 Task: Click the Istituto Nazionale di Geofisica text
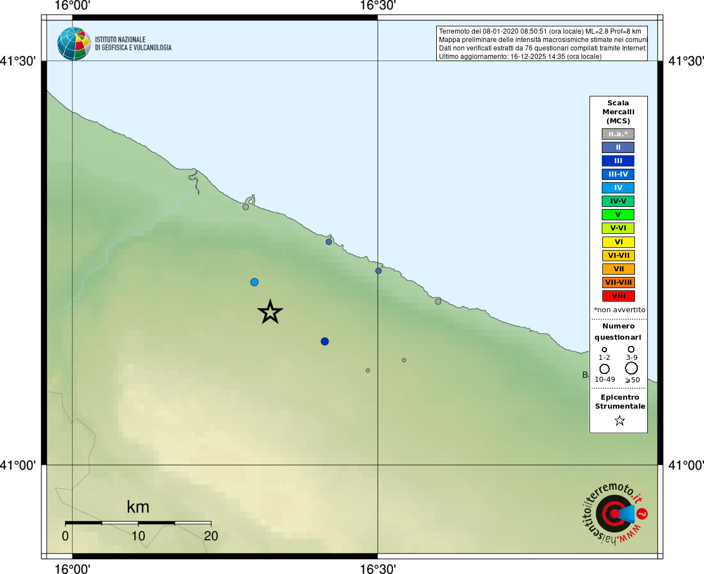[133, 44]
